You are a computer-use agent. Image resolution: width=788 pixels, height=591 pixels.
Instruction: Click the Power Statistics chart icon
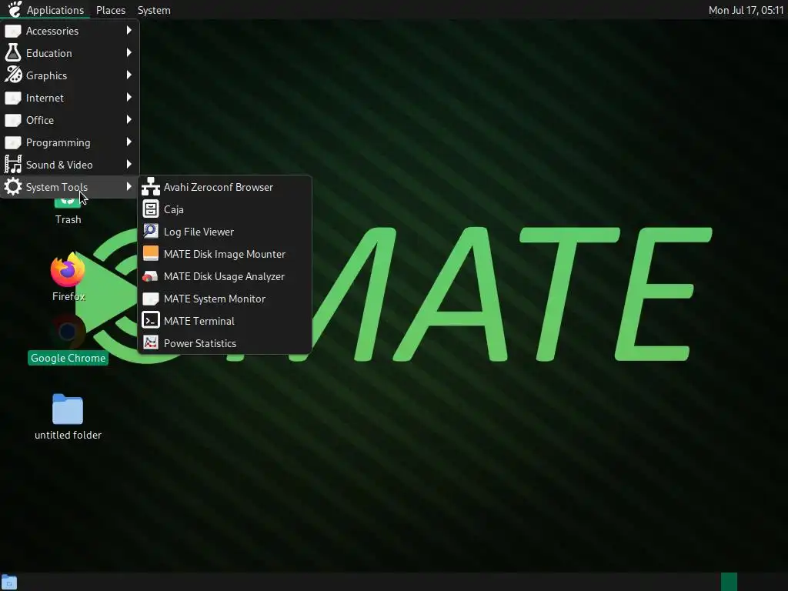click(x=150, y=342)
